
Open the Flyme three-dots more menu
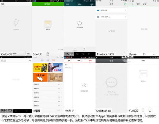point(154,54)
